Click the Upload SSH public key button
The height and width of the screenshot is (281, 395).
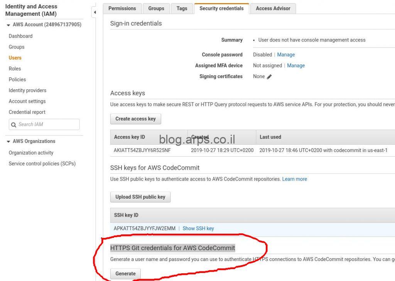click(x=140, y=197)
